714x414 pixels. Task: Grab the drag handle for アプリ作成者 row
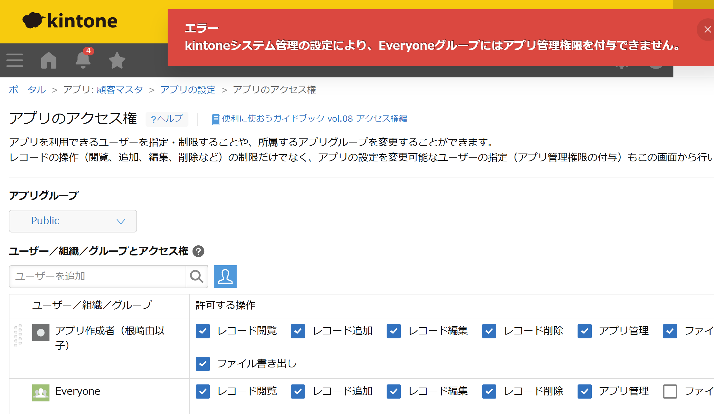pos(18,335)
